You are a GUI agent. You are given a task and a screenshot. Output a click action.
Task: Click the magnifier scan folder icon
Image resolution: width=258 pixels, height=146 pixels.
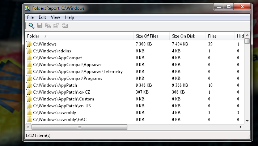[31, 25]
